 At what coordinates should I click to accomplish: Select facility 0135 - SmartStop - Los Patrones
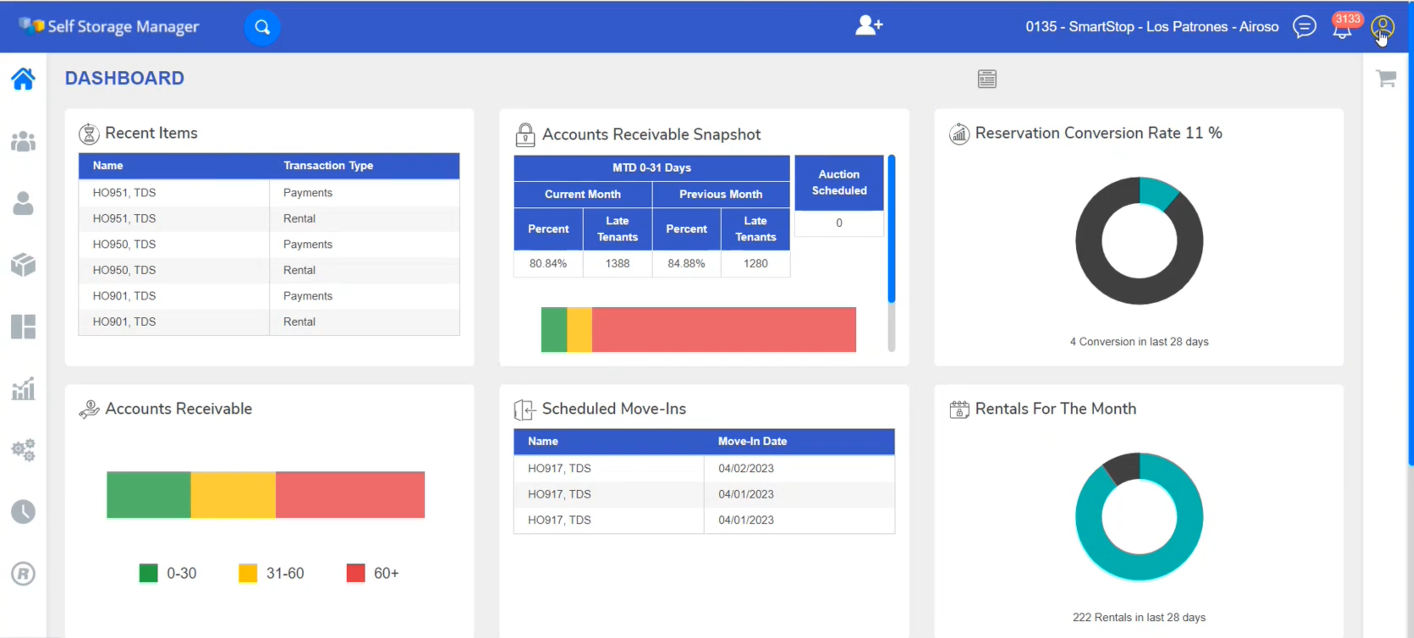[x=1152, y=27]
